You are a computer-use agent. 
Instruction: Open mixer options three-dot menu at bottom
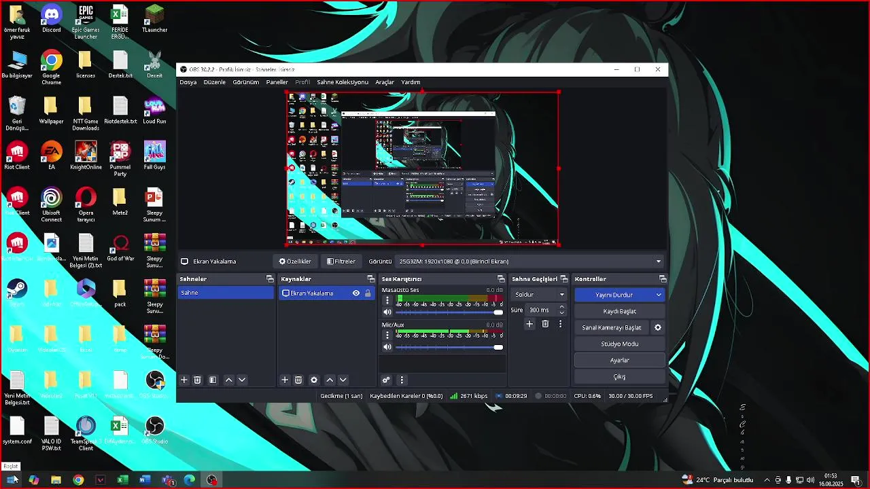click(402, 380)
